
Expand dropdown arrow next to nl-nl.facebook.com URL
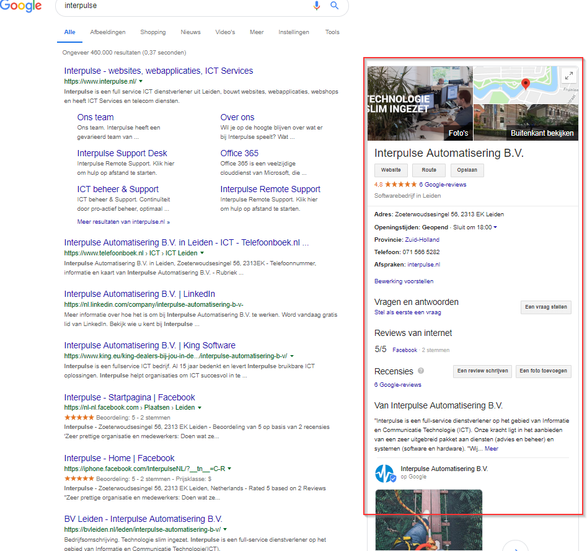[200, 408]
